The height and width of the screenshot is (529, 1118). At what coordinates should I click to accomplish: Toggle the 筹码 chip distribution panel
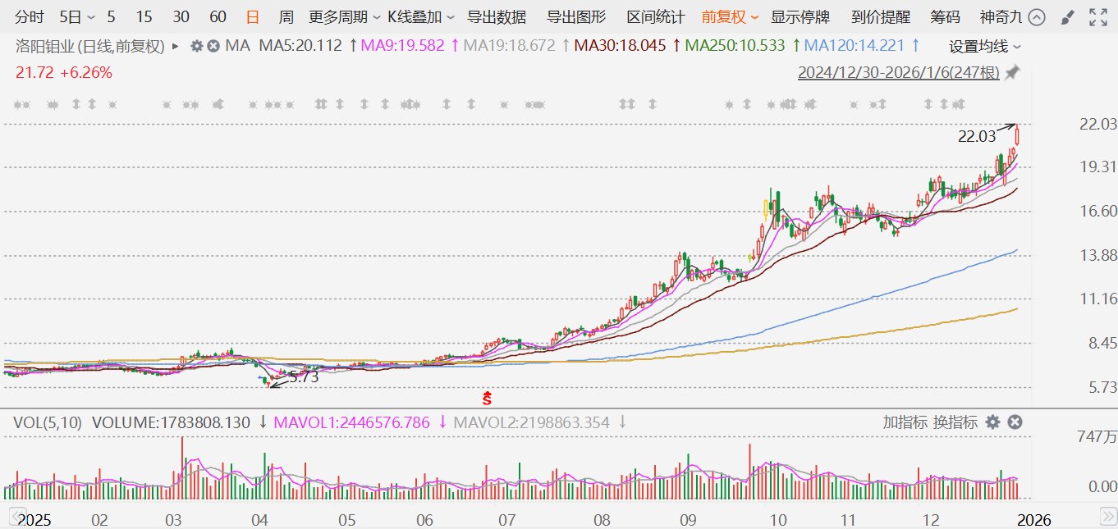945,17
